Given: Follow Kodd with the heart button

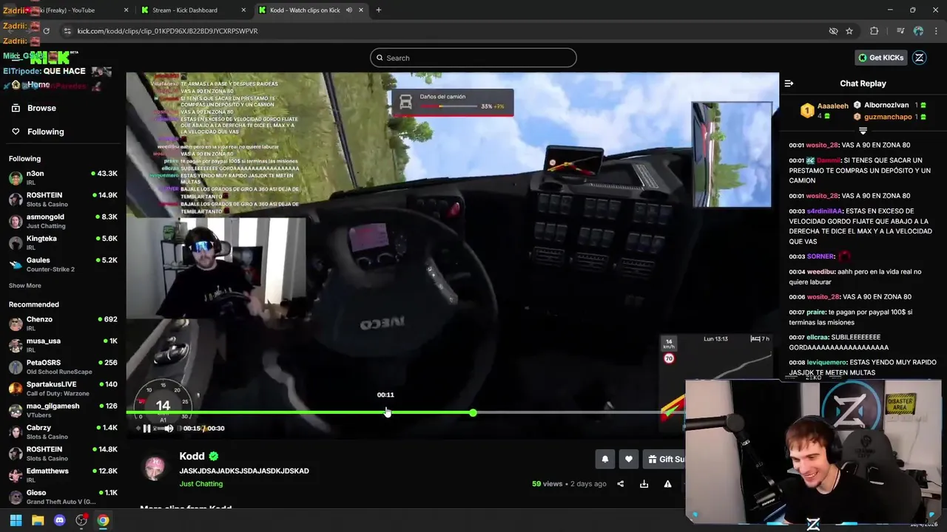Looking at the screenshot, I should pos(628,459).
